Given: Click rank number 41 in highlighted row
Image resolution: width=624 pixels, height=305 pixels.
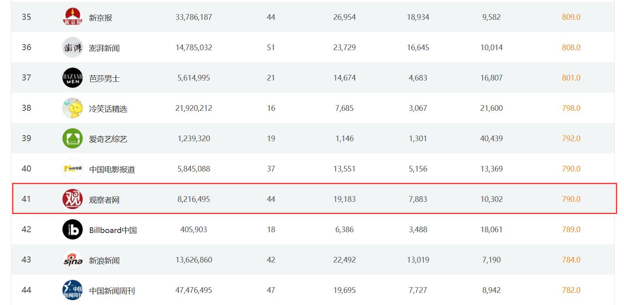Looking at the screenshot, I should click(x=26, y=199).
